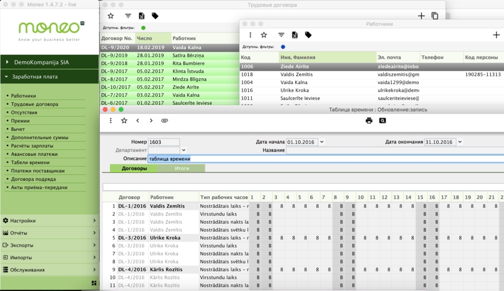The image size is (504, 291).
Task: Click the filter icon in Работники toolbar
Action: tap(281, 35)
